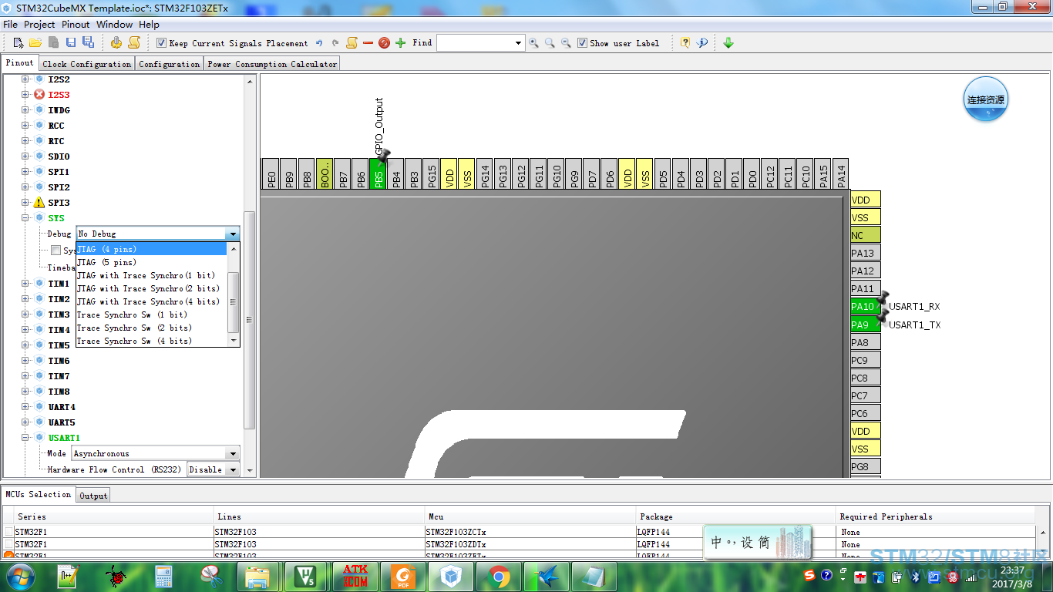Click the New Project toolbar icon
This screenshot has width=1053, height=592.
click(19, 42)
